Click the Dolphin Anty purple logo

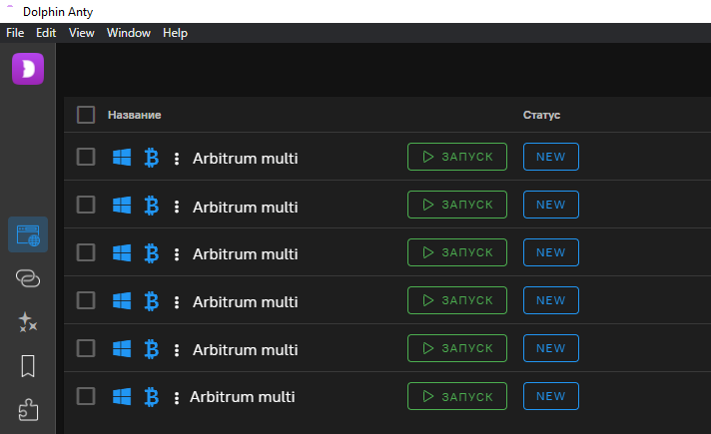click(x=28, y=69)
